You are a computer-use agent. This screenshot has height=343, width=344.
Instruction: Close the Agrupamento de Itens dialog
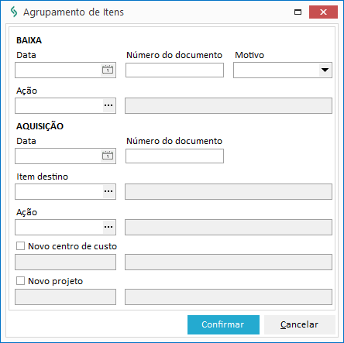coord(323,12)
